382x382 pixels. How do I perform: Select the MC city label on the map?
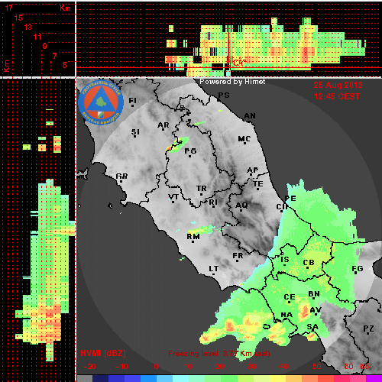click(x=244, y=139)
